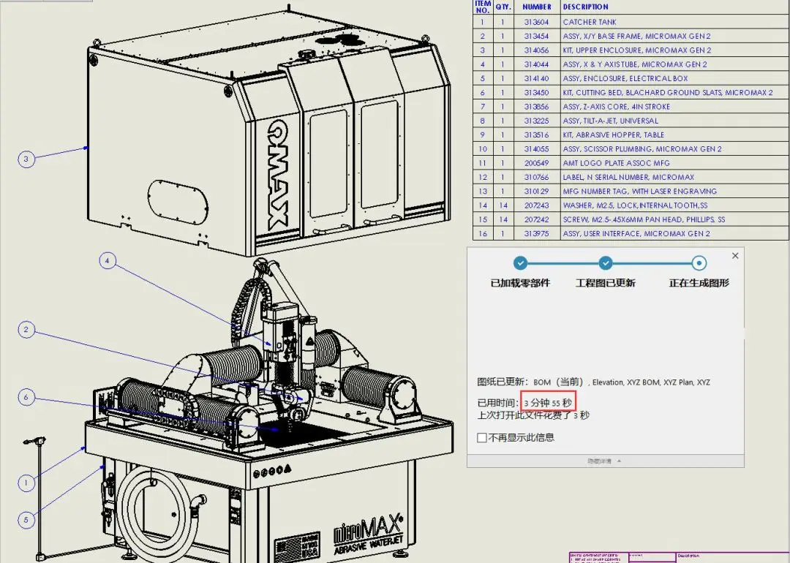Viewport: 790px width, 563px height.
Task: Select balloon number 3 on the drawing
Action: [26, 159]
